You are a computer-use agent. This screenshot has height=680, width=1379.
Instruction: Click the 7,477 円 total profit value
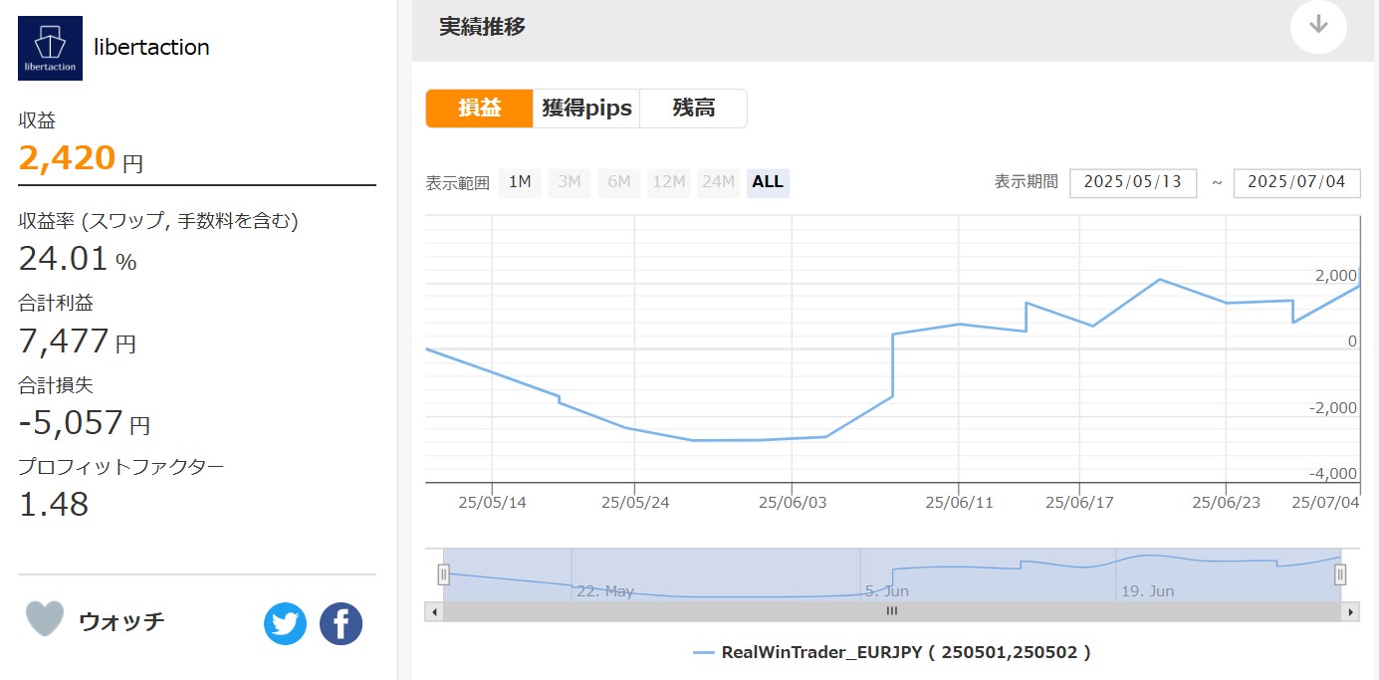[78, 341]
